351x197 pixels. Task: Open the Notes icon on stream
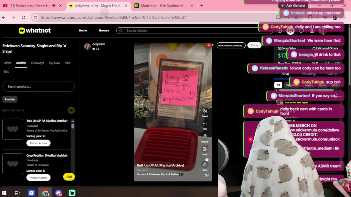(205, 149)
